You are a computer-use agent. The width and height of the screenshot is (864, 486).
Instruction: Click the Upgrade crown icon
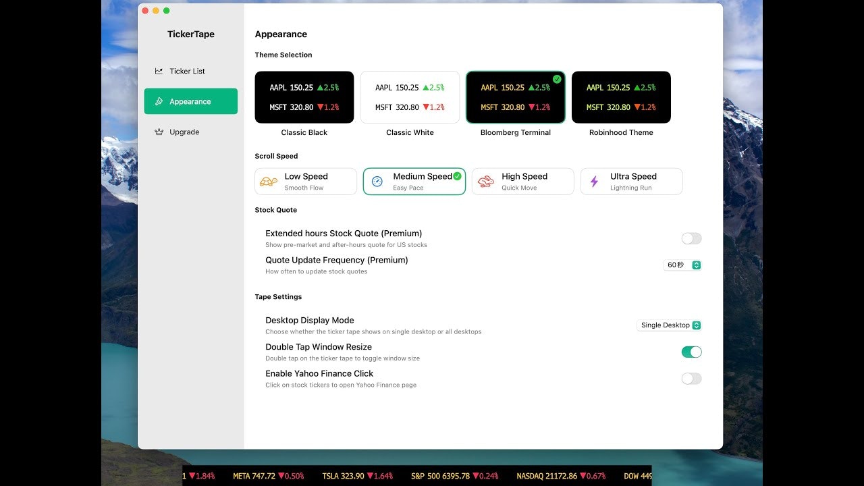(x=159, y=132)
